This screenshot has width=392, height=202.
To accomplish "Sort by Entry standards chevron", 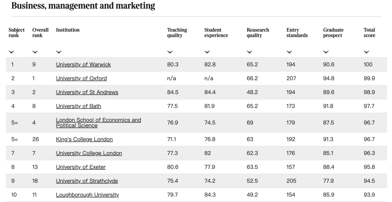I will click(289, 53).
